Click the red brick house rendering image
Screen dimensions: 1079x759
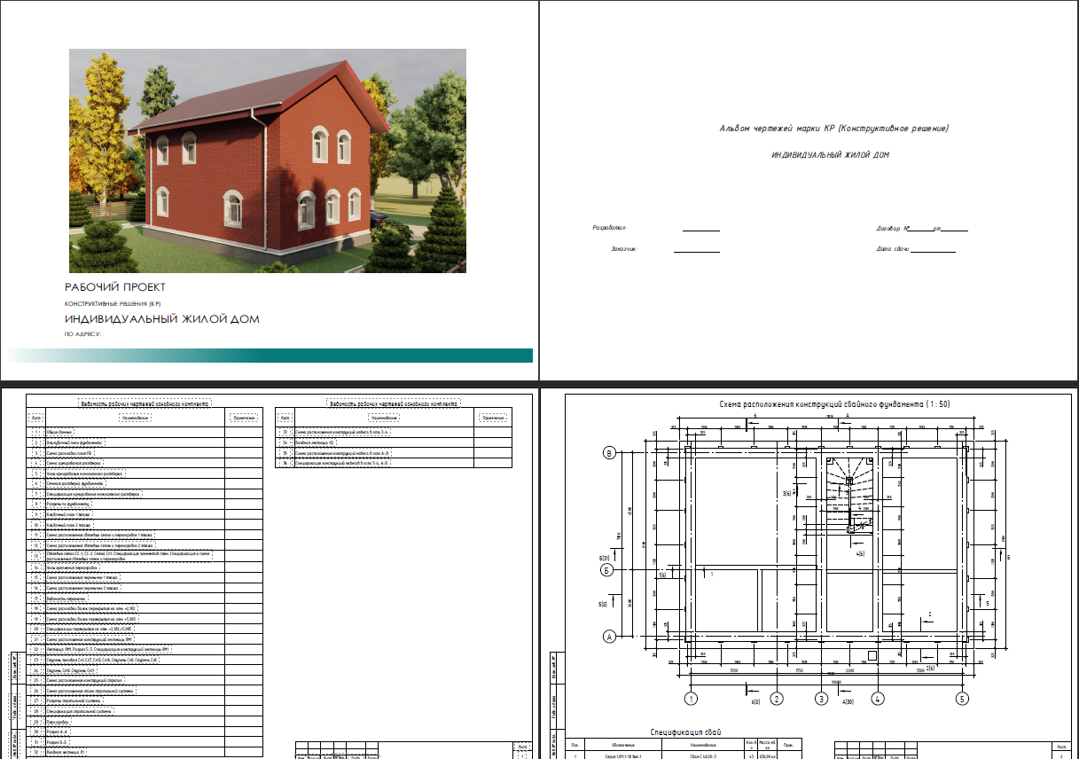tap(268, 160)
